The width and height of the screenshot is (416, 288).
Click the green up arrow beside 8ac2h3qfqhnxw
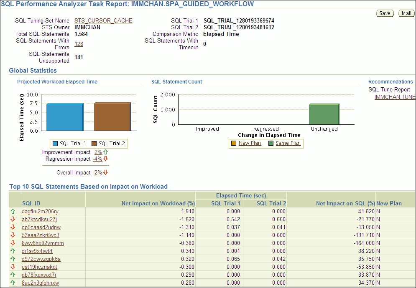pos(13,283)
